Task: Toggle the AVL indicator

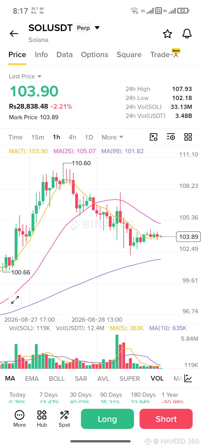Action: [x=103, y=379]
